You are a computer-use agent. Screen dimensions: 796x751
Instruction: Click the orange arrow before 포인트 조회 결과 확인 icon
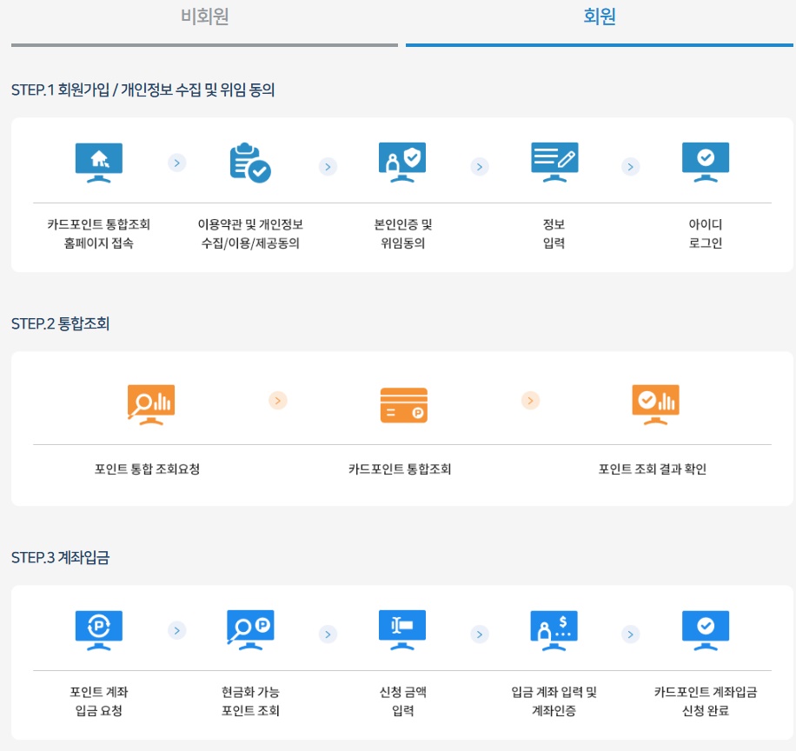click(530, 401)
